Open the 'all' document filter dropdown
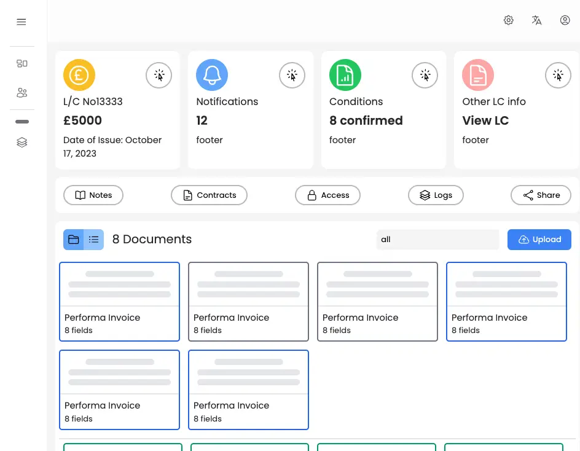Image resolution: width=580 pixels, height=451 pixels. (437, 240)
